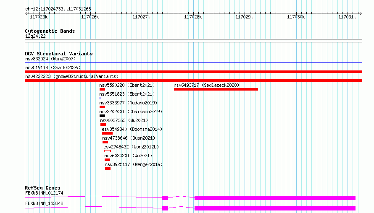Select red bar under nsv3925117
374x213 pixels.
click(108, 169)
